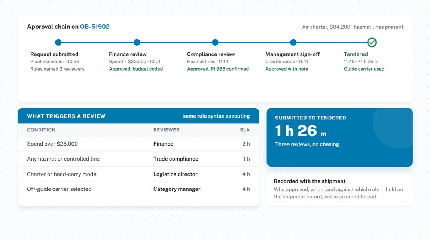Click 'same rule syntax as routing' note
The width and height of the screenshot is (430, 241).
click(x=216, y=116)
